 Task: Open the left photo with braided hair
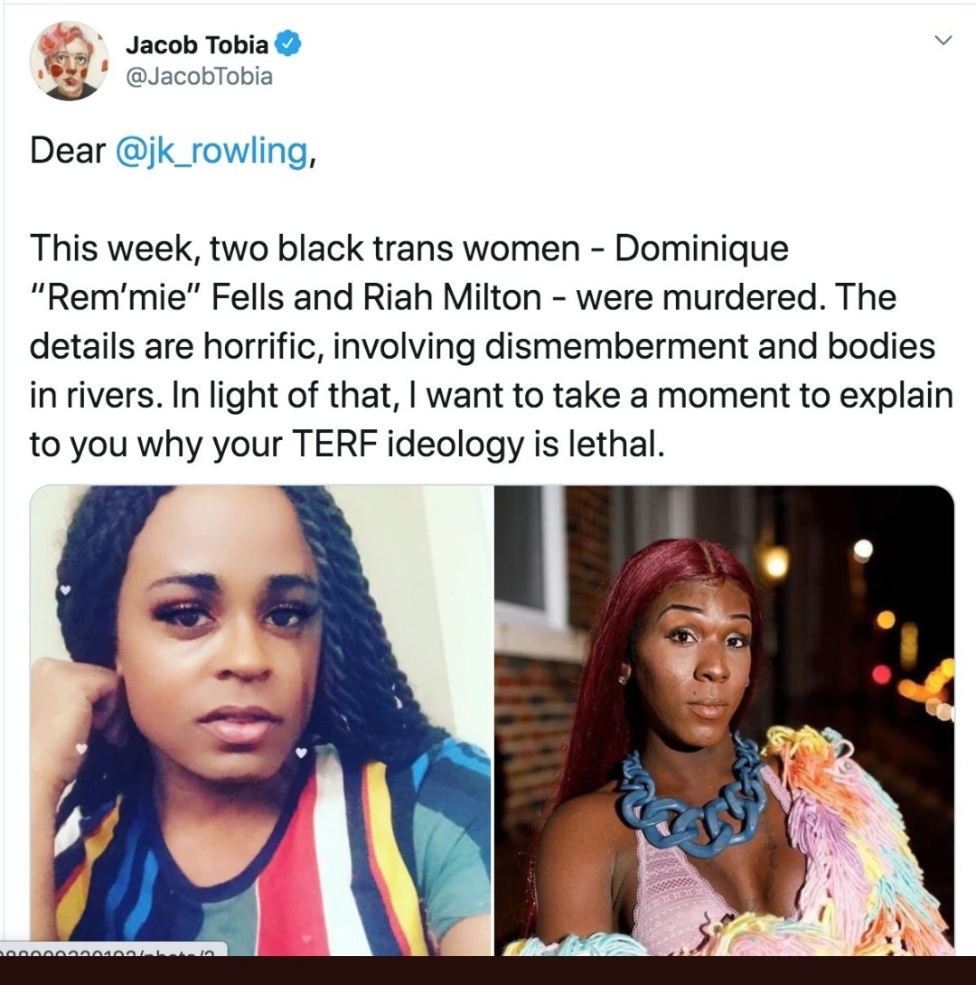260,720
